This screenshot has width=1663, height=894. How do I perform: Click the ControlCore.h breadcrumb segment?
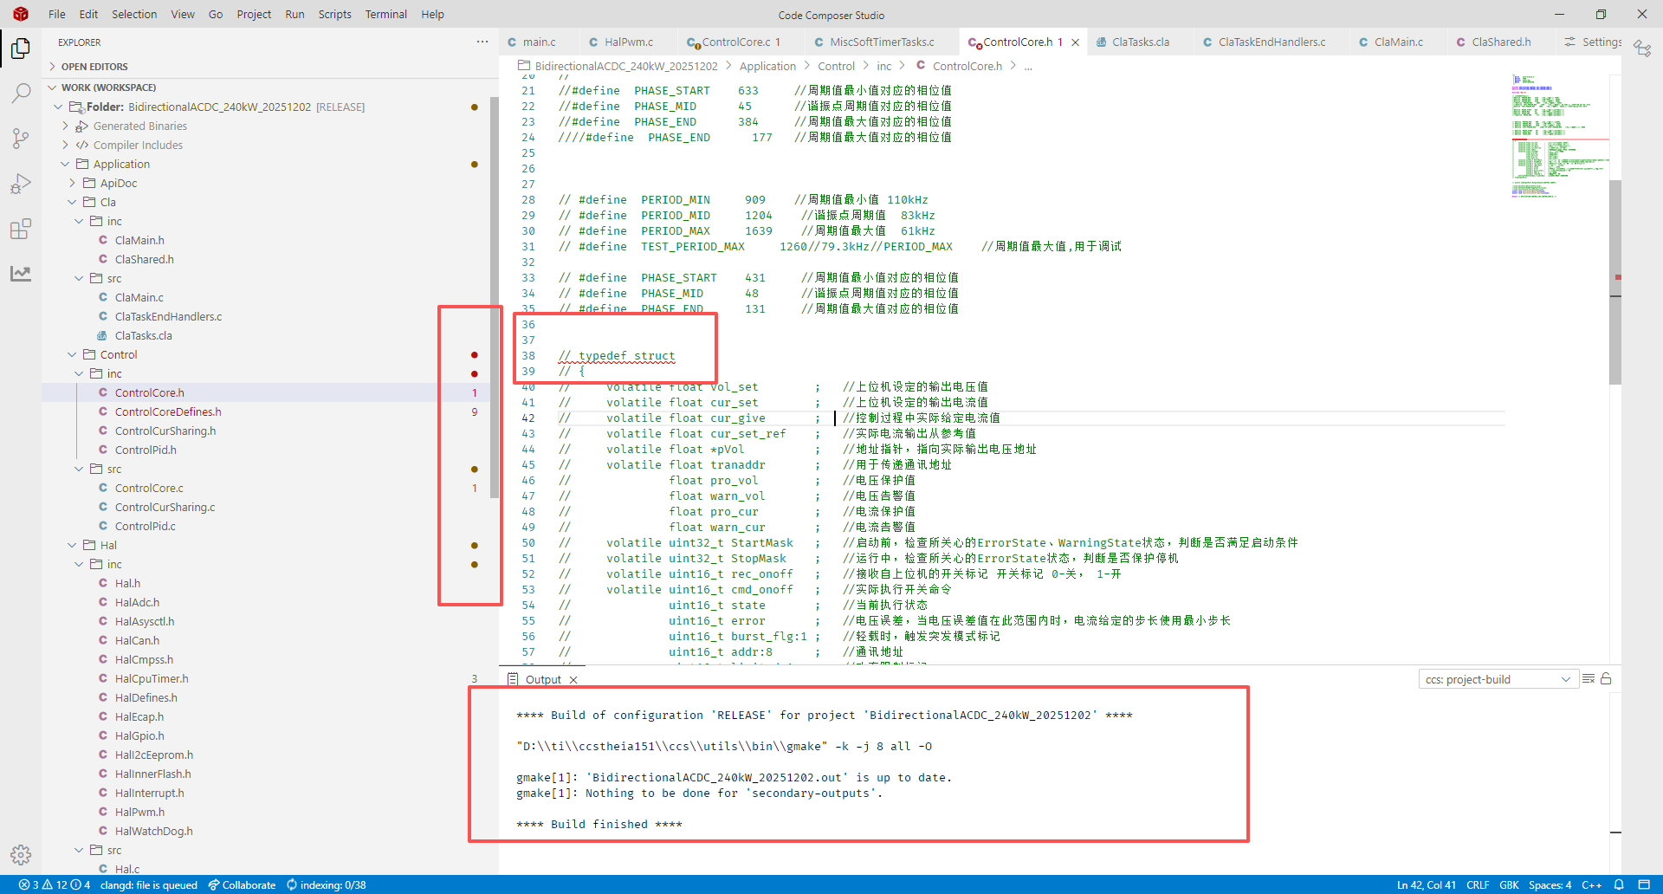967,66
